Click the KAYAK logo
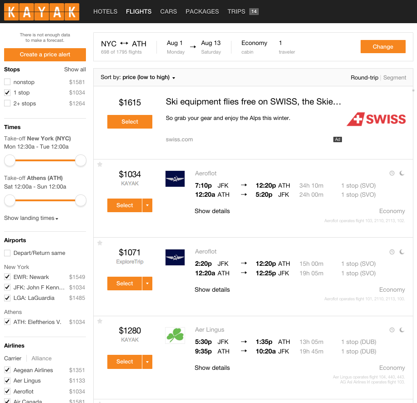 (41, 12)
